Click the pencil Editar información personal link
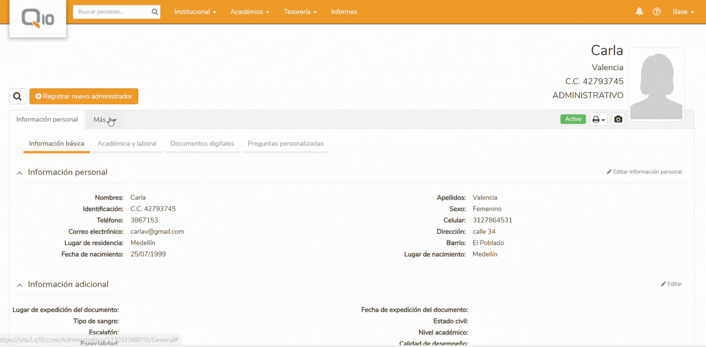The image size is (706, 347). [644, 172]
